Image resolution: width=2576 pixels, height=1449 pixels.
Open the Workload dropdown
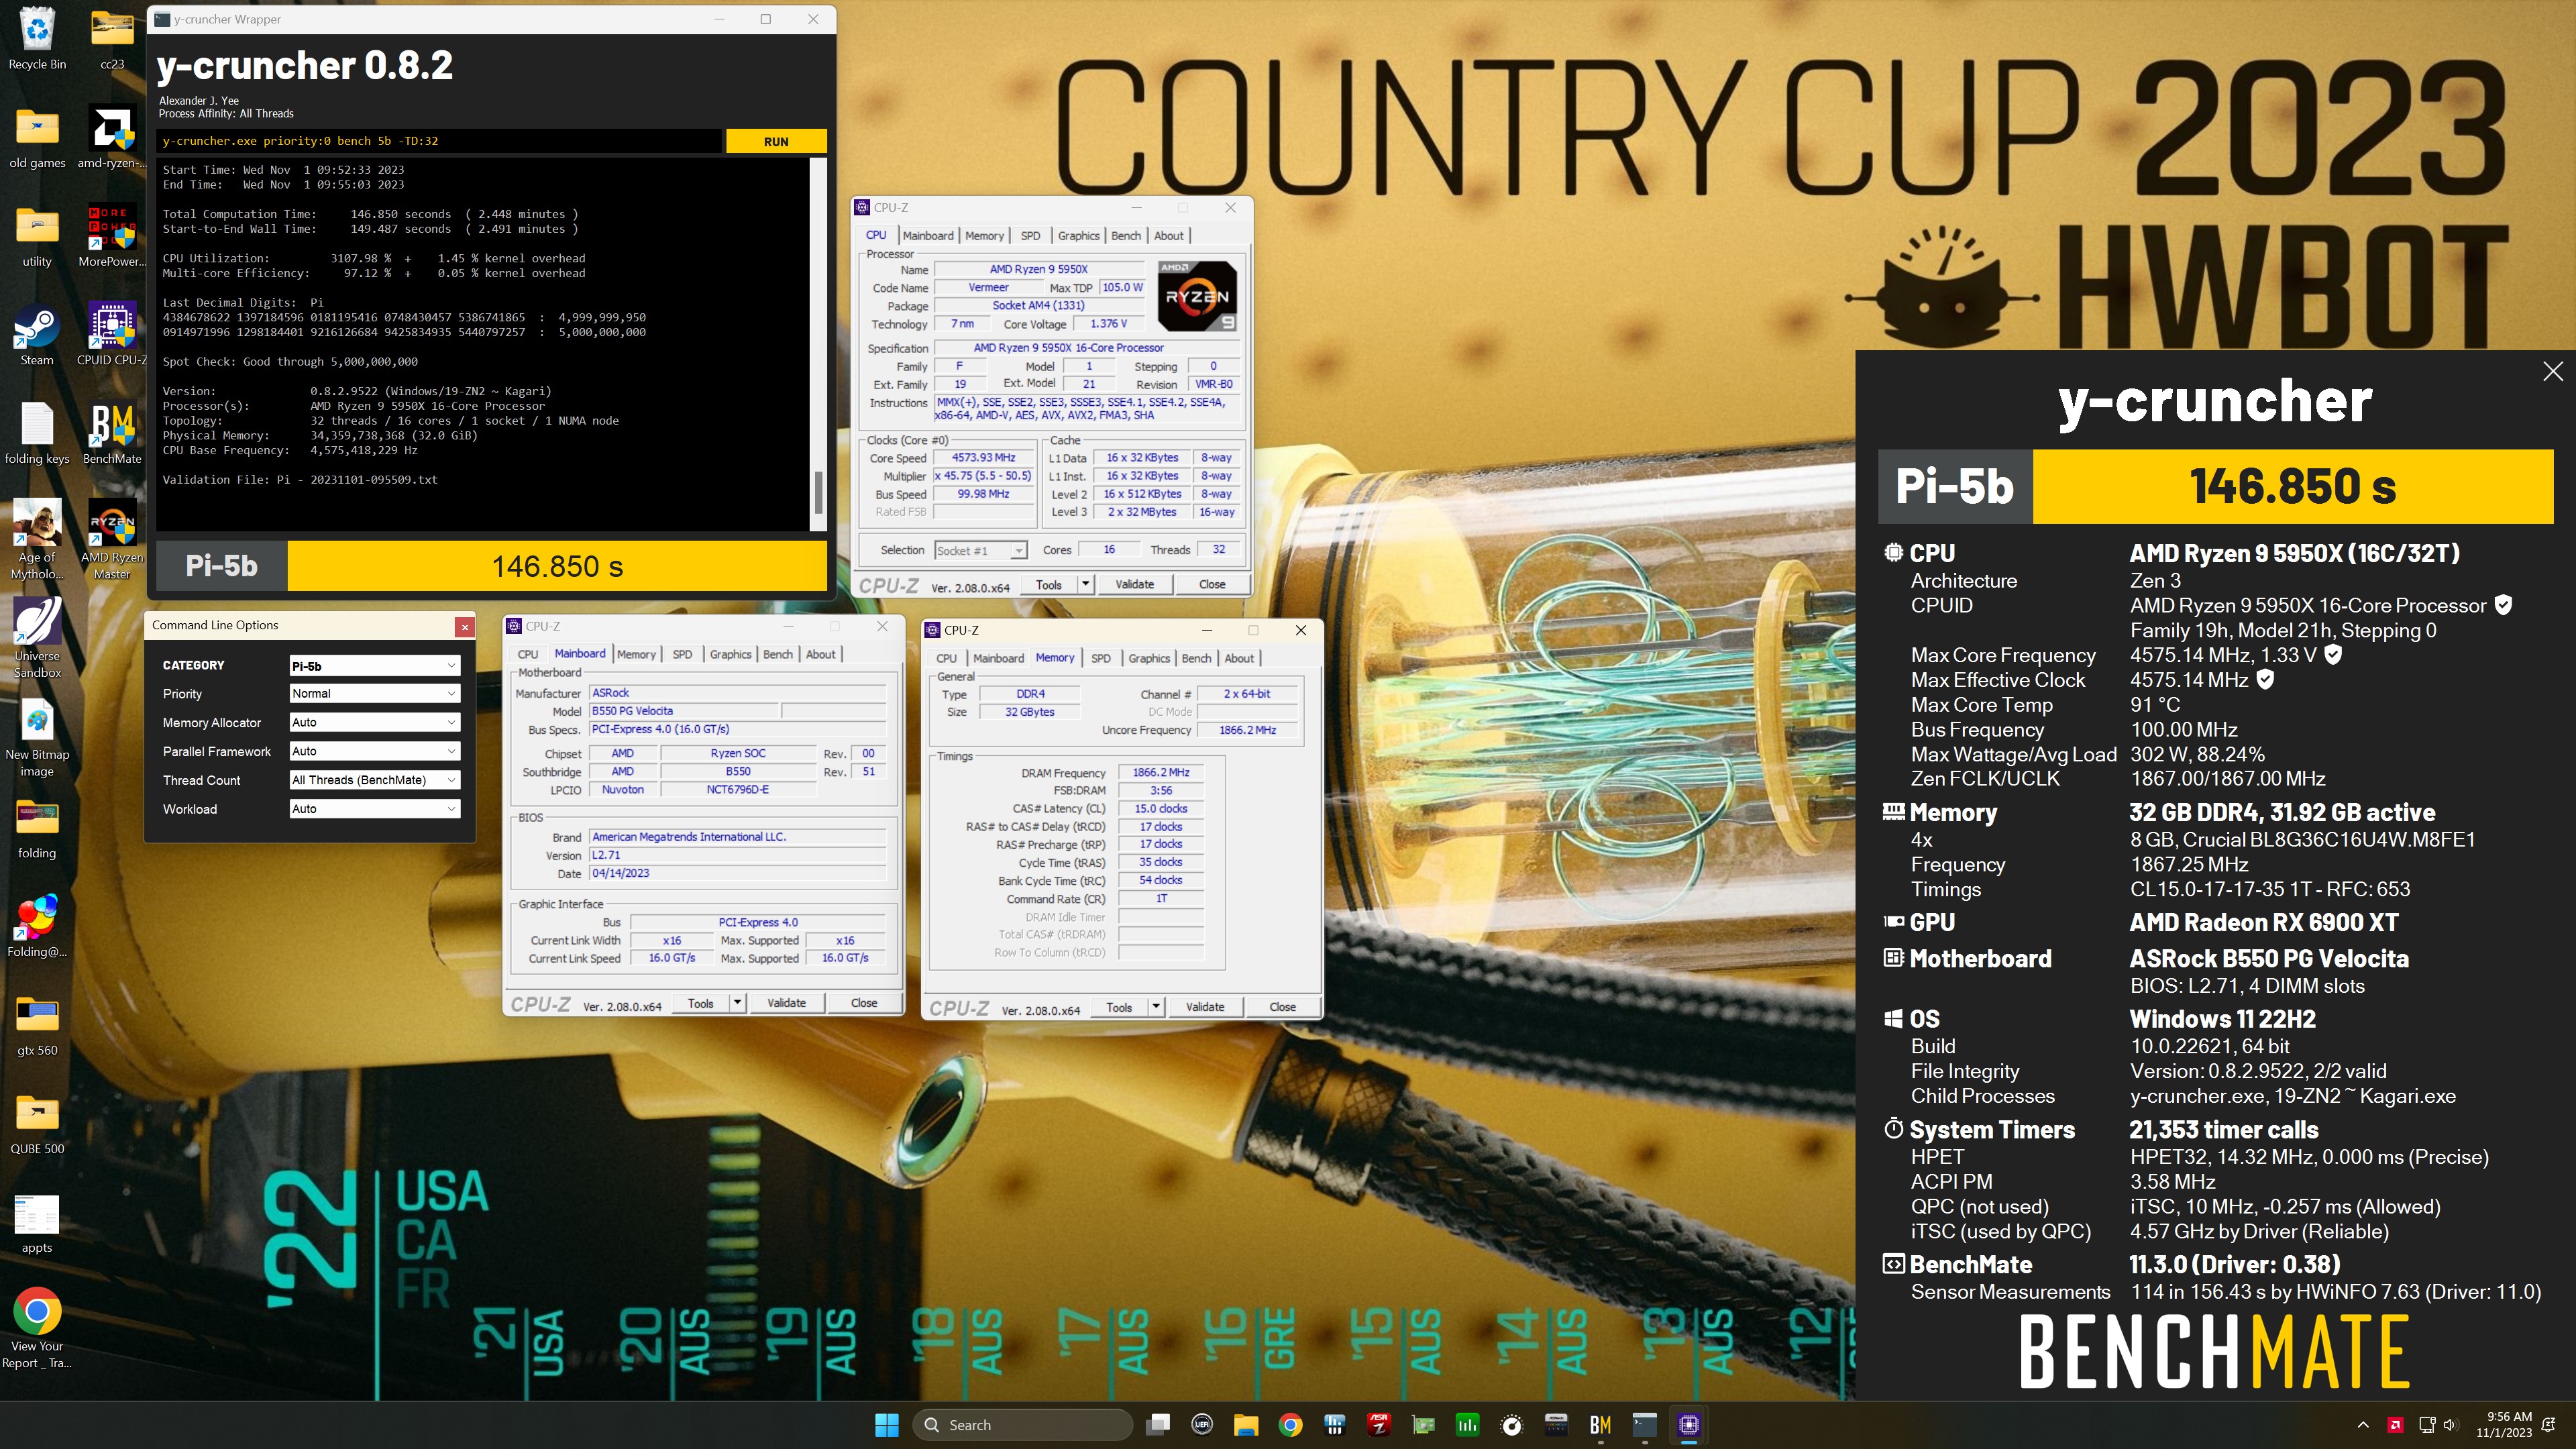[x=374, y=809]
